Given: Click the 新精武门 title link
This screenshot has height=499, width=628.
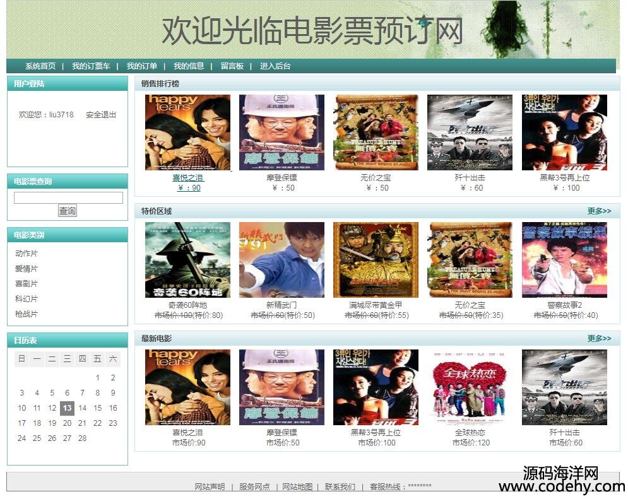Looking at the screenshot, I should [282, 305].
